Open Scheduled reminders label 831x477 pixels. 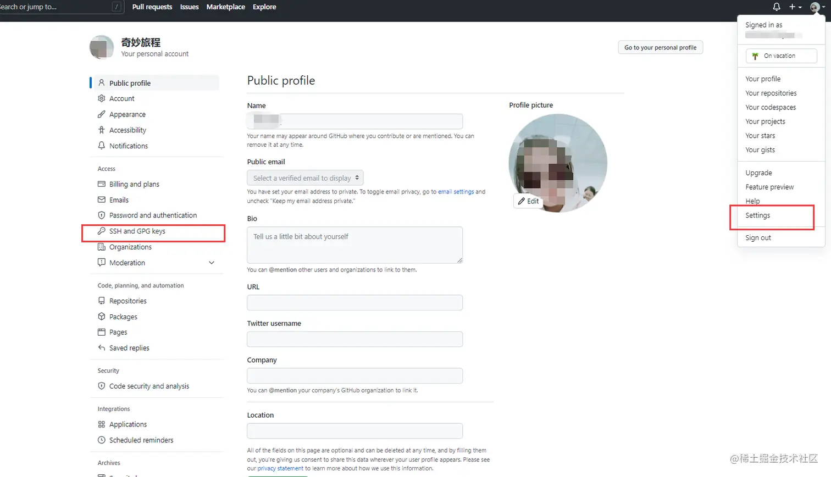tap(141, 440)
